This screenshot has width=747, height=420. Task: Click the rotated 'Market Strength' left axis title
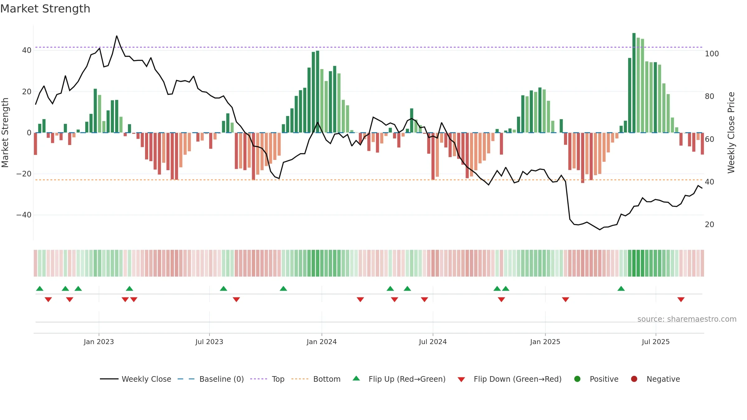pyautogui.click(x=5, y=133)
